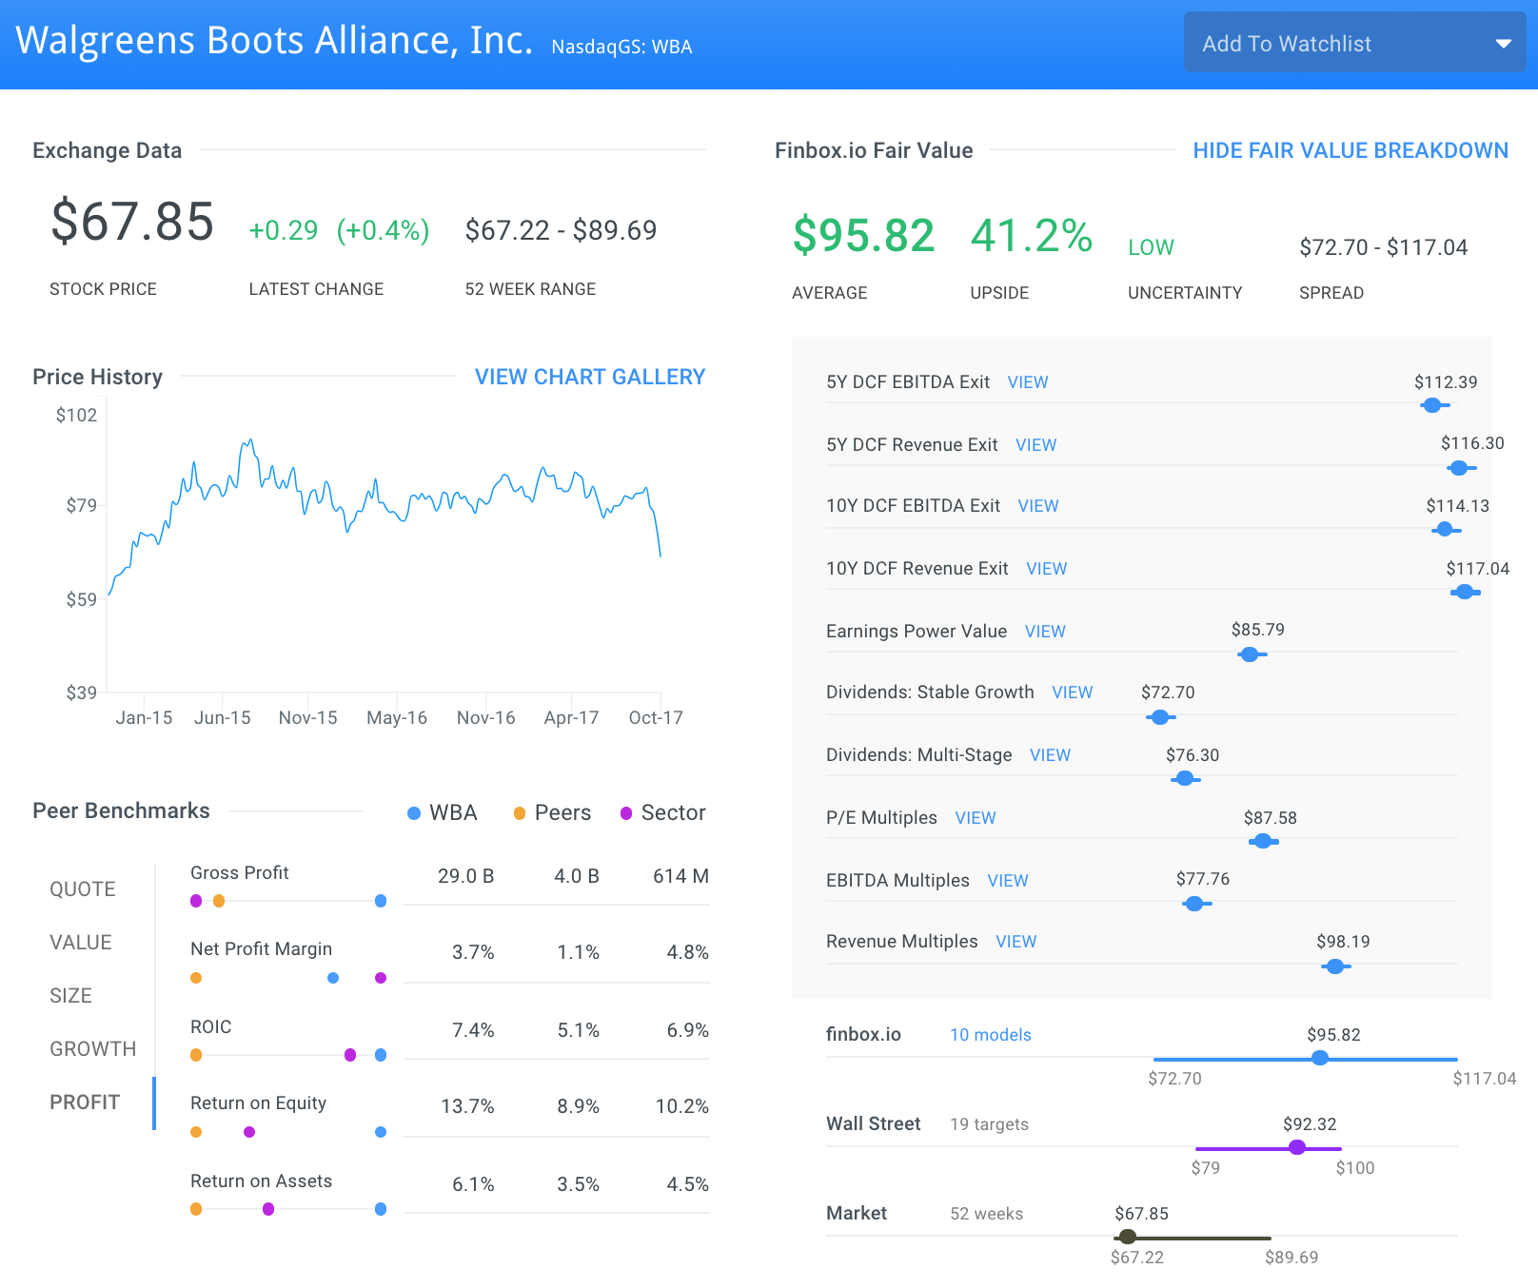Open the 10 models link
1538x1288 pixels.
pos(991,1035)
